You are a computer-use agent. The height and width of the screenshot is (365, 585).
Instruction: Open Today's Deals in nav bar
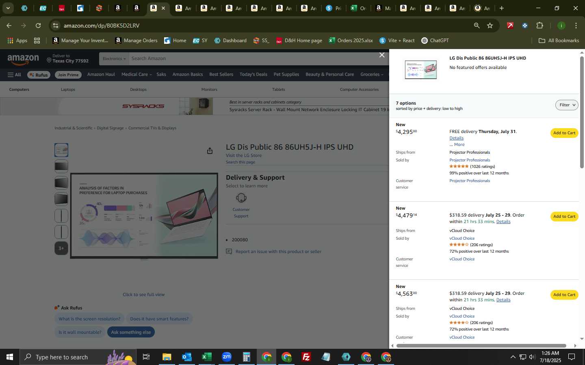[253, 75]
